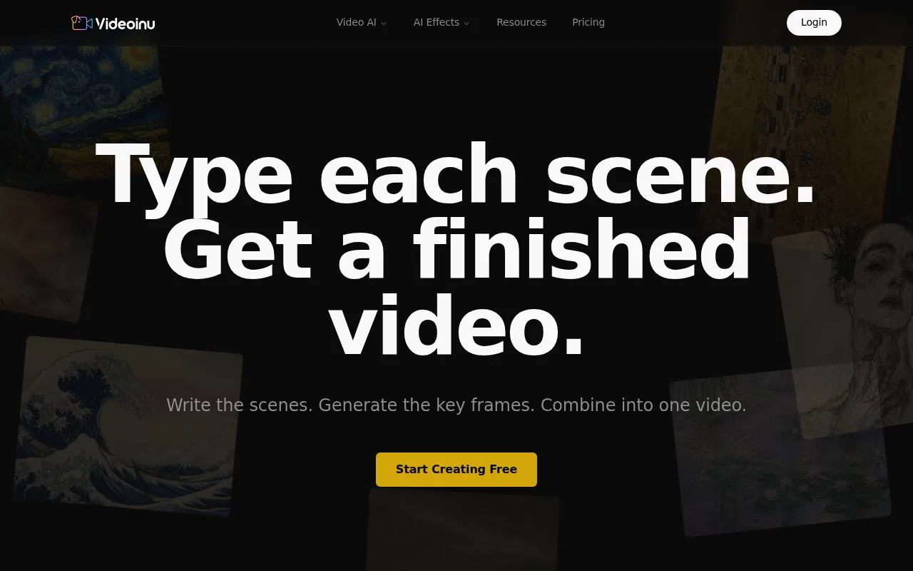Select the Great Wave painting thumbnail
The width and height of the screenshot is (913, 571).
(128, 426)
